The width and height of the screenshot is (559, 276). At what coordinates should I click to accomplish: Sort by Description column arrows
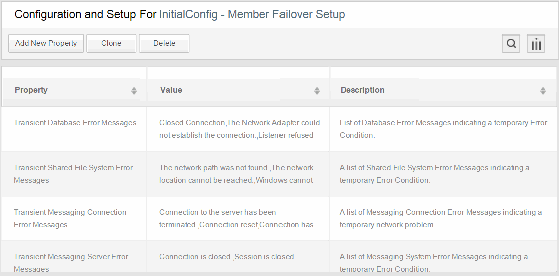[543, 90]
